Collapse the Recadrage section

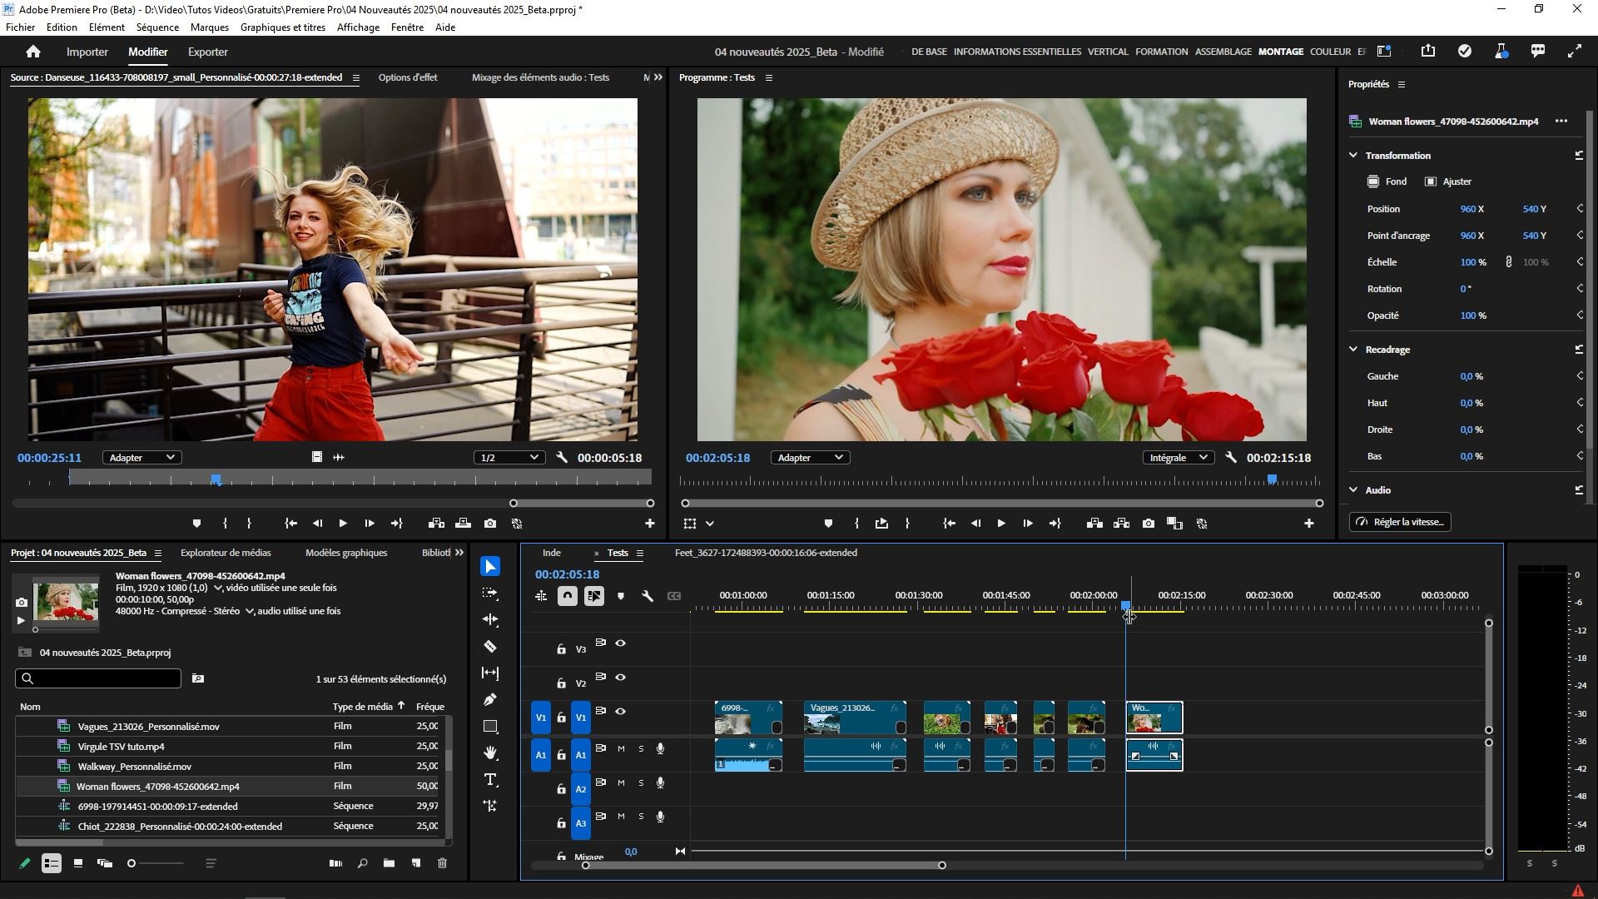1353,350
